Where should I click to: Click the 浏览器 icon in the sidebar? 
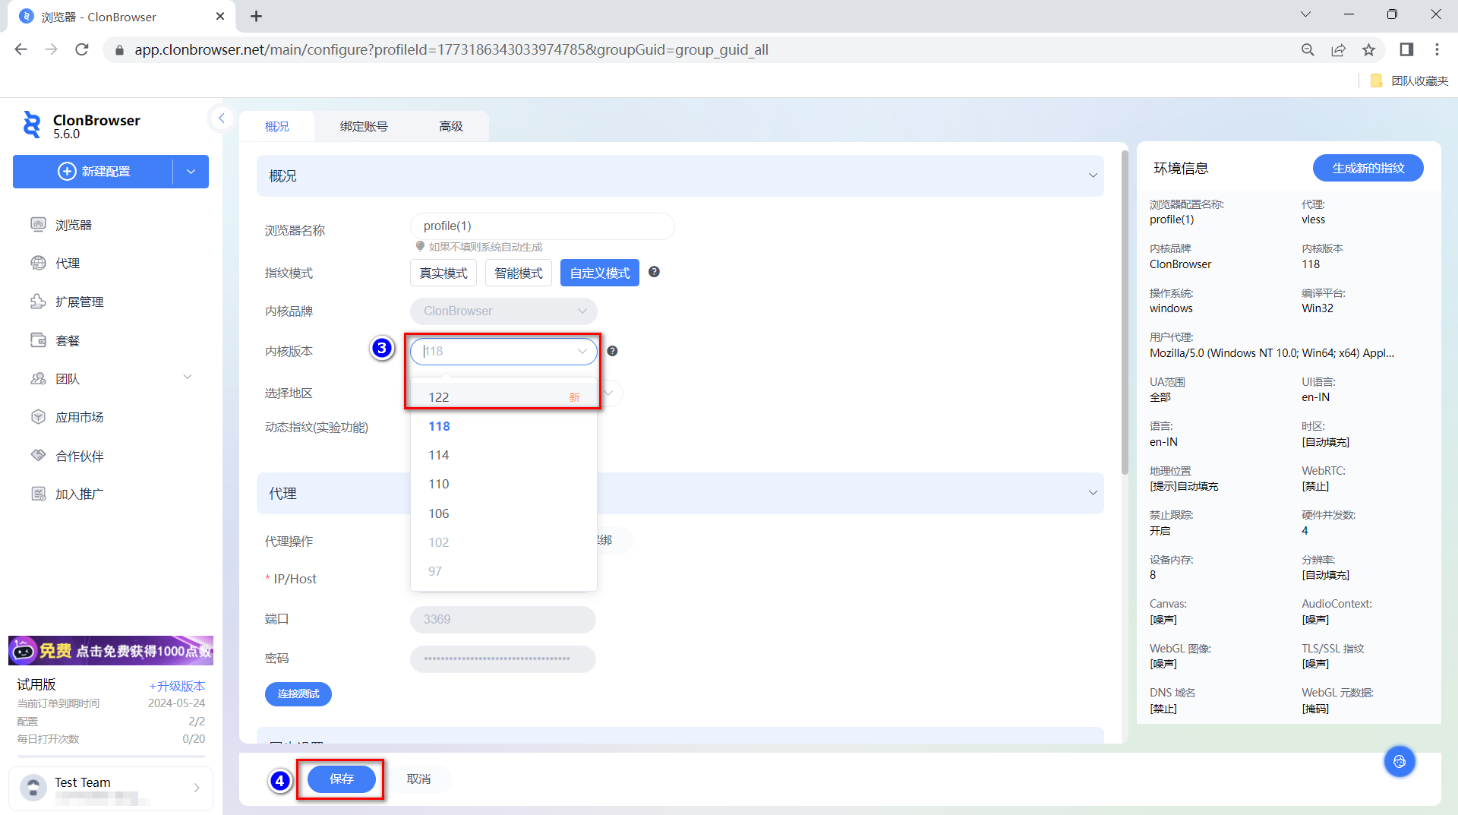(x=38, y=224)
